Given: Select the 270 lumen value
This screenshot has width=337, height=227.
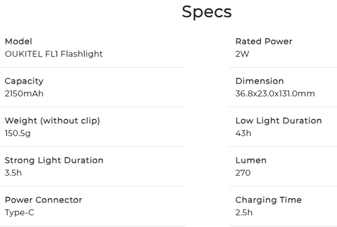Looking at the screenshot, I should click(x=243, y=173).
